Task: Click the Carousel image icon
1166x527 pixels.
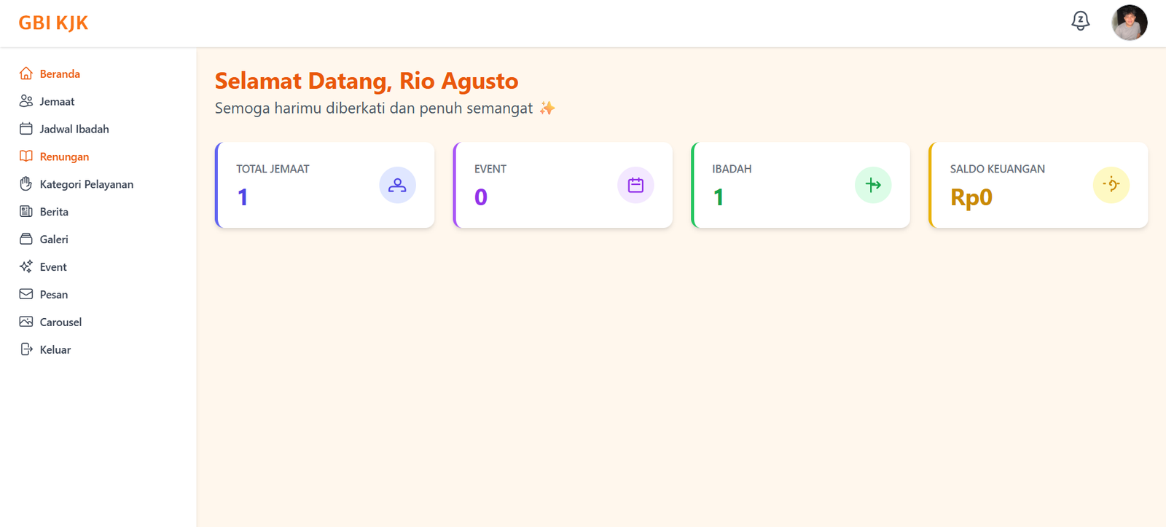Action: point(26,322)
